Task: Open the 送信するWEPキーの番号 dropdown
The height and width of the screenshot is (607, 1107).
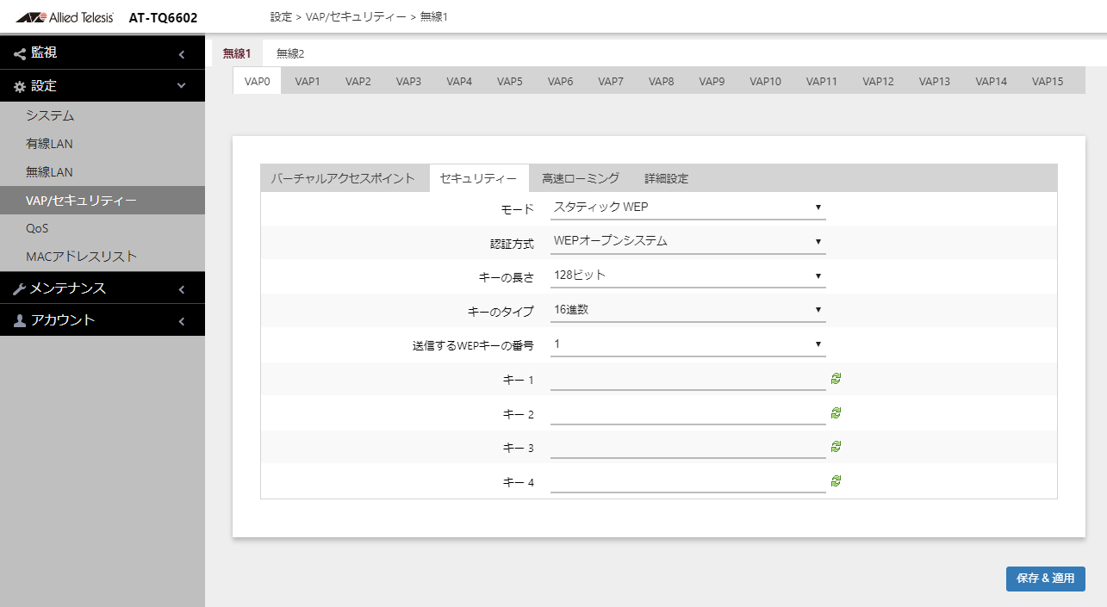Action: 687,344
